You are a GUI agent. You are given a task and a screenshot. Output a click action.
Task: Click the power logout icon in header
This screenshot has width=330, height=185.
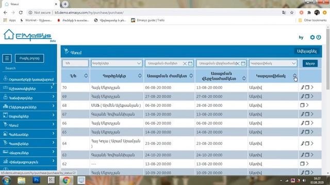click(x=319, y=38)
